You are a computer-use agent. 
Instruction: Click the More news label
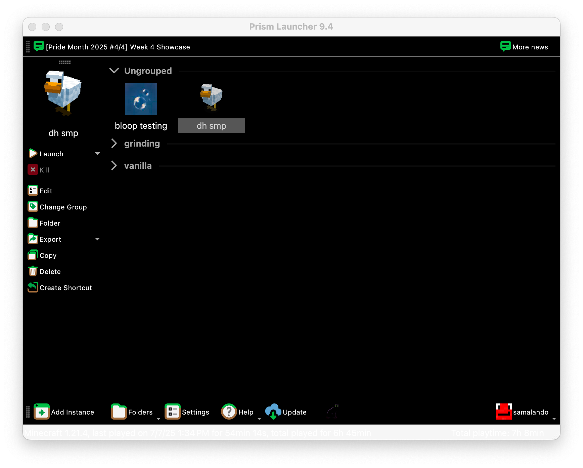click(x=530, y=47)
